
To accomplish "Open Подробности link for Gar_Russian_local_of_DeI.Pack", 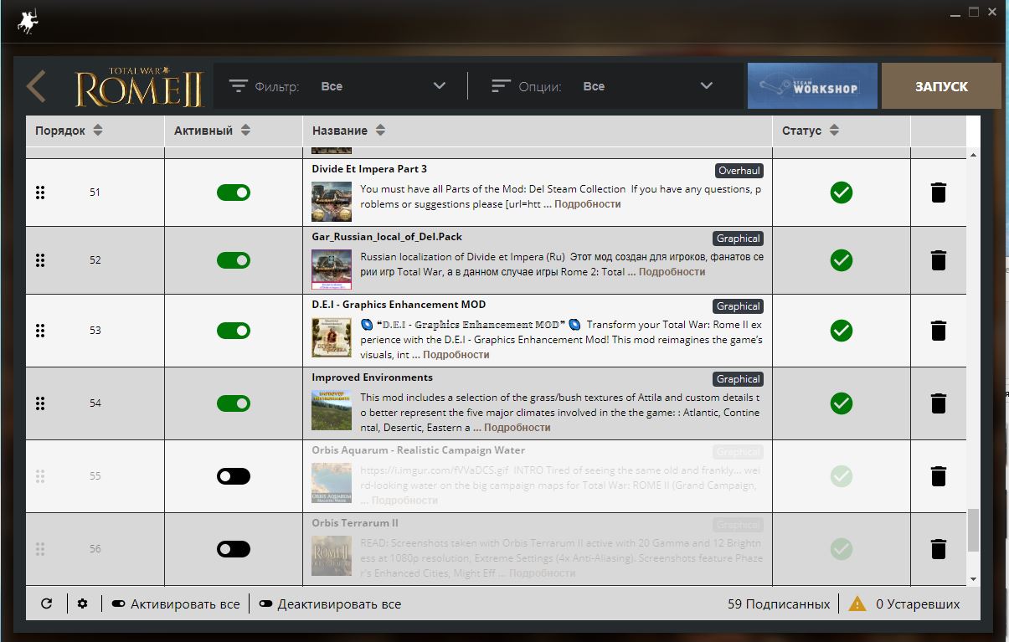I will click(x=672, y=272).
